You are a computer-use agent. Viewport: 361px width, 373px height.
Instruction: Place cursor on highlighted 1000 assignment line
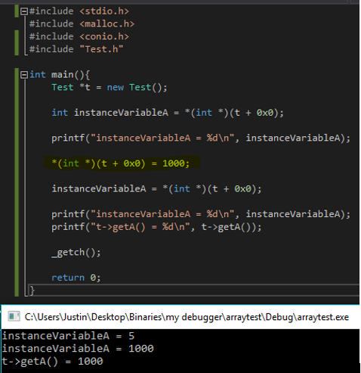pyautogui.click(x=121, y=163)
